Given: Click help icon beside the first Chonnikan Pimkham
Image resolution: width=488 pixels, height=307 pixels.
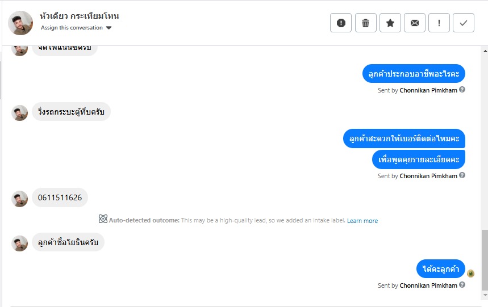Looking at the screenshot, I should [462, 90].
